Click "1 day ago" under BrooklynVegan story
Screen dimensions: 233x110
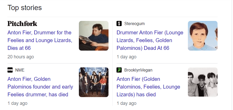(127, 103)
